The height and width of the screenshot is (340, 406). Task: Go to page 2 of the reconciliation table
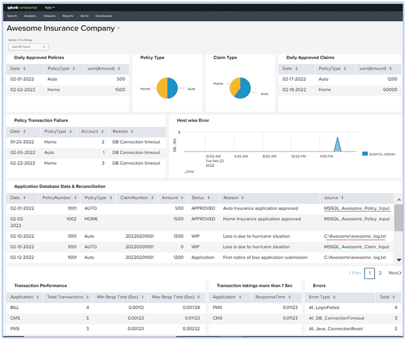pyautogui.click(x=381, y=272)
